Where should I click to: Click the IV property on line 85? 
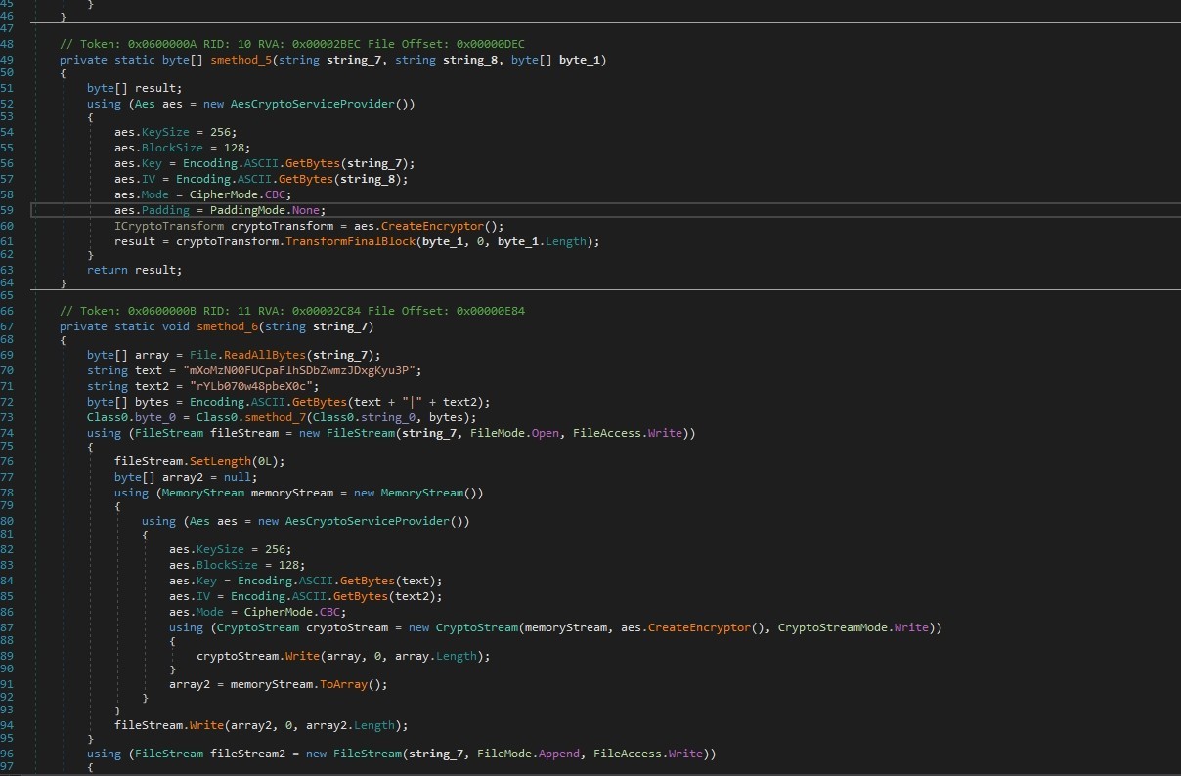[x=203, y=596]
